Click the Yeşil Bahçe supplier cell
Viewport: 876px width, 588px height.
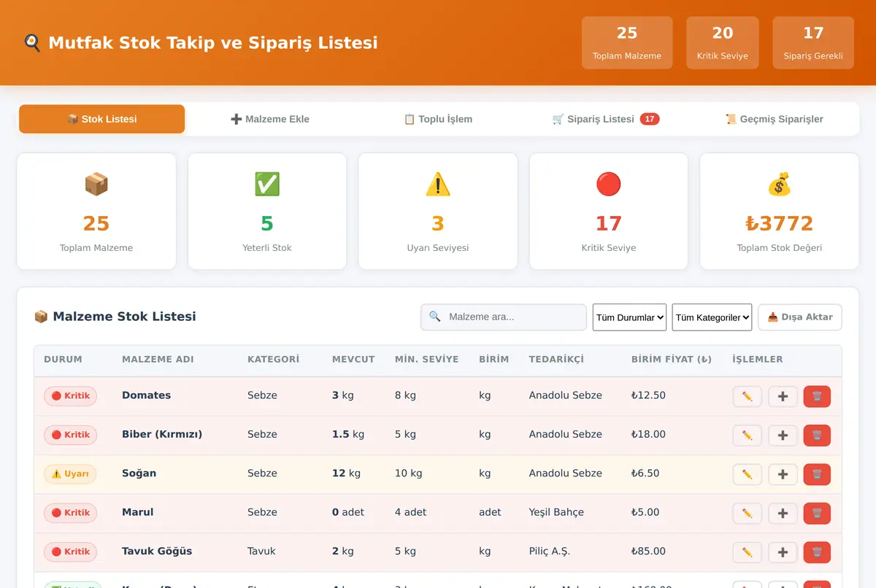556,512
